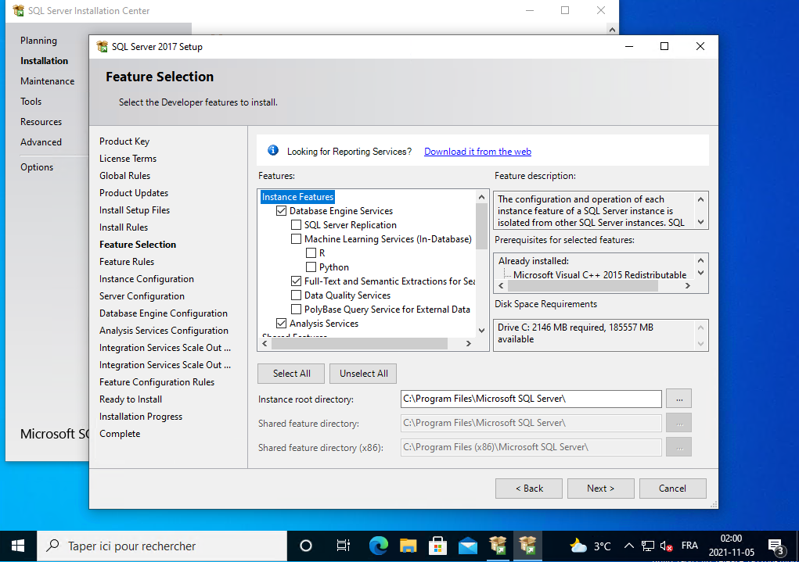Open the Mail app in taskbar

pyautogui.click(x=467, y=546)
